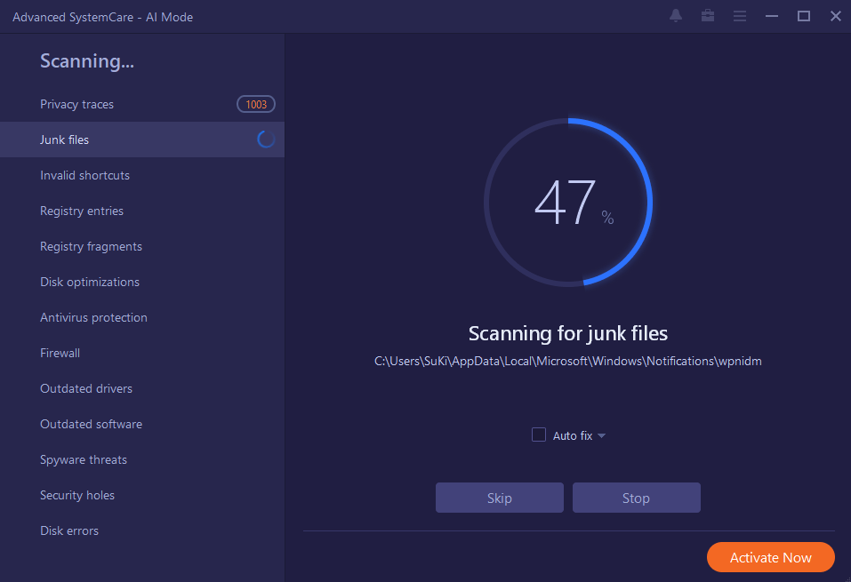Stop the scan with Stop button
Image resolution: width=851 pixels, height=582 pixels.
click(636, 498)
